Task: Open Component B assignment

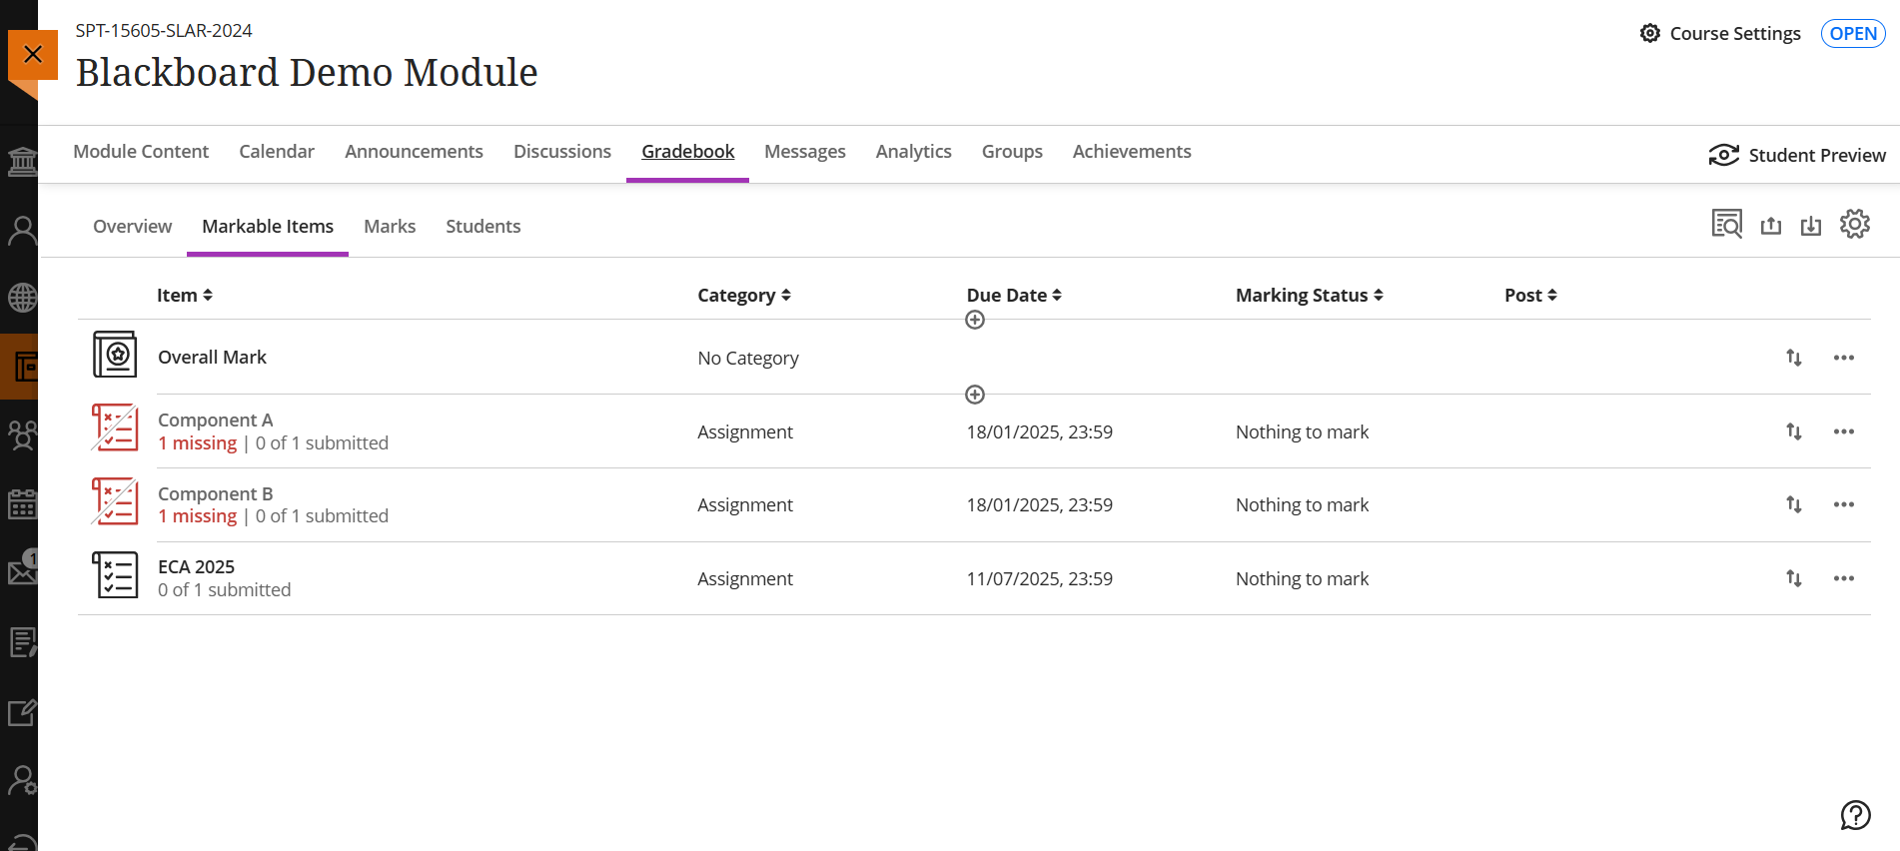Action: click(x=215, y=493)
